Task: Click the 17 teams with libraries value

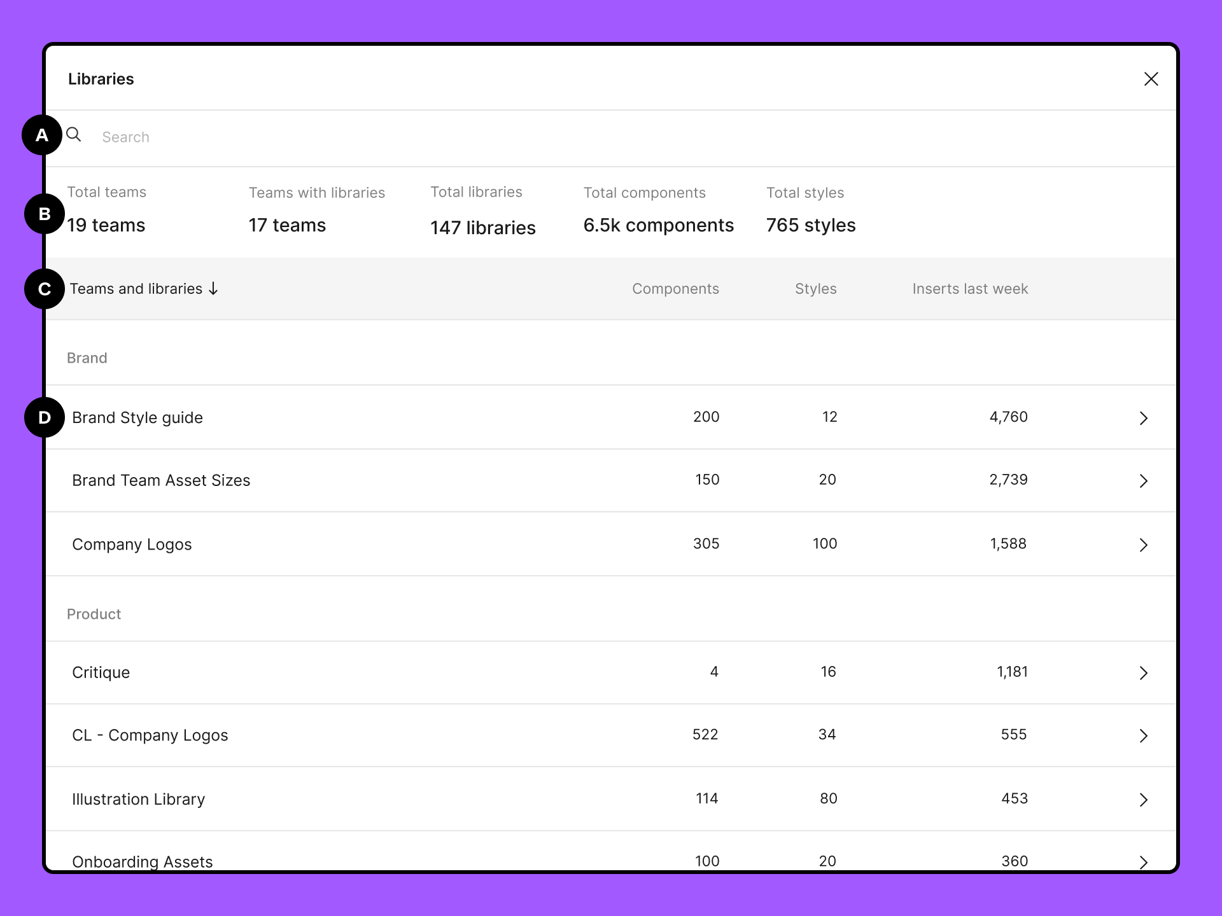Action: (287, 225)
